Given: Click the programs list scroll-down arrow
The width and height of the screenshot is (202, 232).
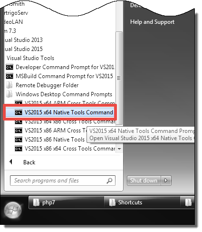Looking at the screenshot, I should click(119, 149).
